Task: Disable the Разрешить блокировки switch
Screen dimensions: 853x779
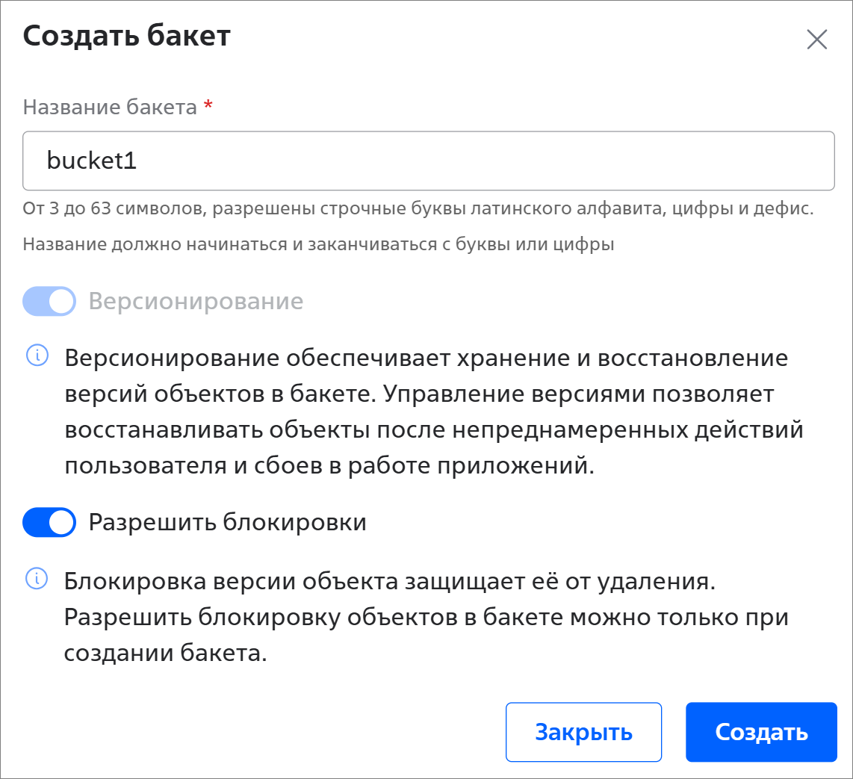Action: (x=49, y=522)
